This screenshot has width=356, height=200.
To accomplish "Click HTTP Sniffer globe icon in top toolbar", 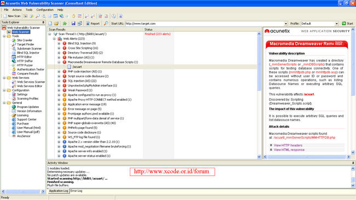I will click(x=61, y=16).
